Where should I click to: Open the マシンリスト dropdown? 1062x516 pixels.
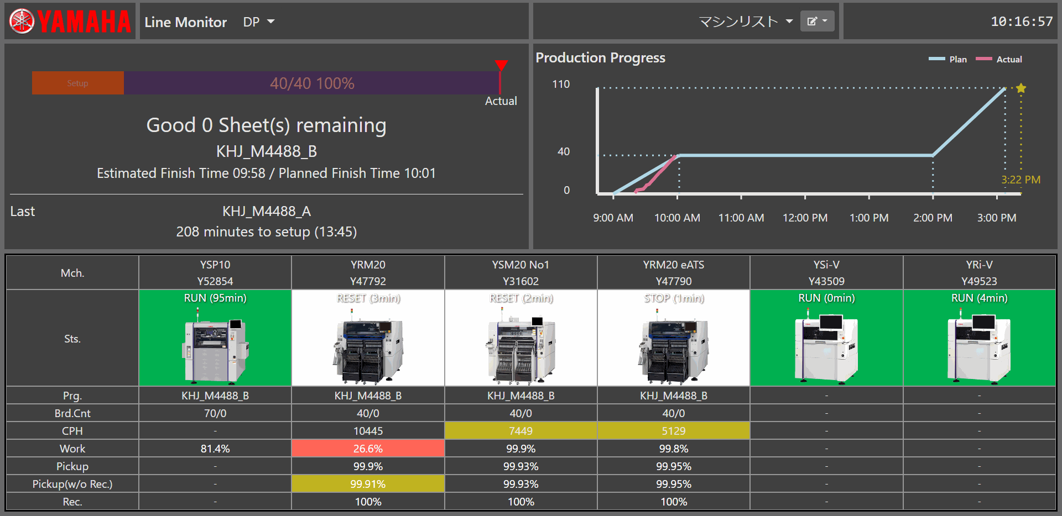pyautogui.click(x=744, y=20)
